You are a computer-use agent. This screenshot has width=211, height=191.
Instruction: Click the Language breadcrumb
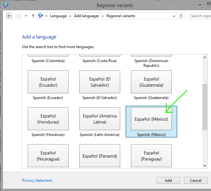pos(58,16)
